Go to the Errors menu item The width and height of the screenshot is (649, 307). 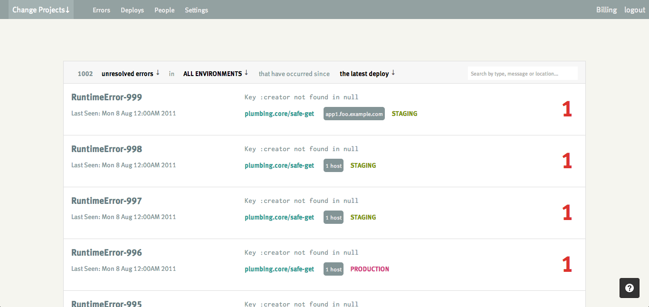[x=101, y=10]
